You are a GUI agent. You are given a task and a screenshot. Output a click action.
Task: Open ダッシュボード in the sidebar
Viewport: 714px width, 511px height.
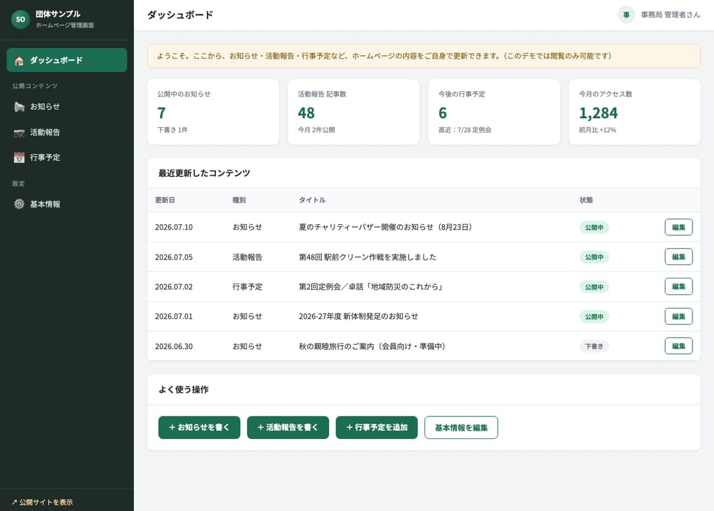(x=67, y=60)
